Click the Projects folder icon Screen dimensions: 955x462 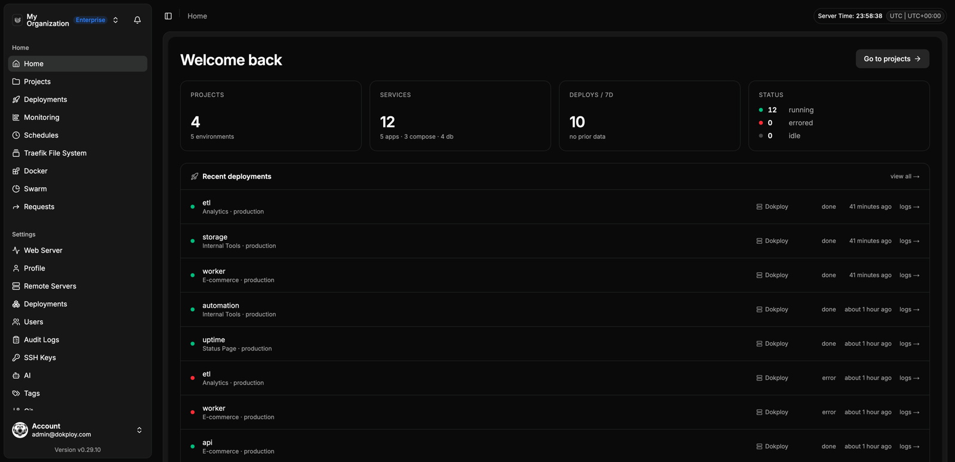tap(16, 82)
